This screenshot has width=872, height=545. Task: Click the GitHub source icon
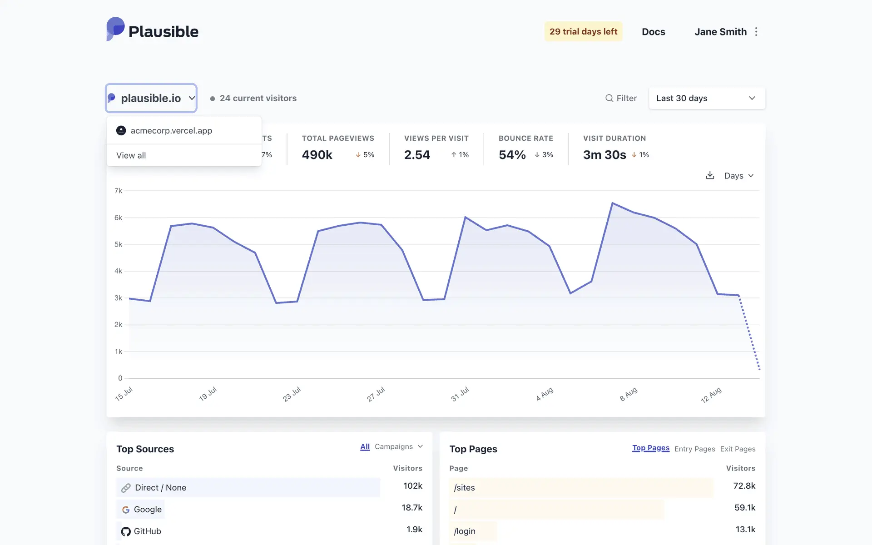coord(126,531)
